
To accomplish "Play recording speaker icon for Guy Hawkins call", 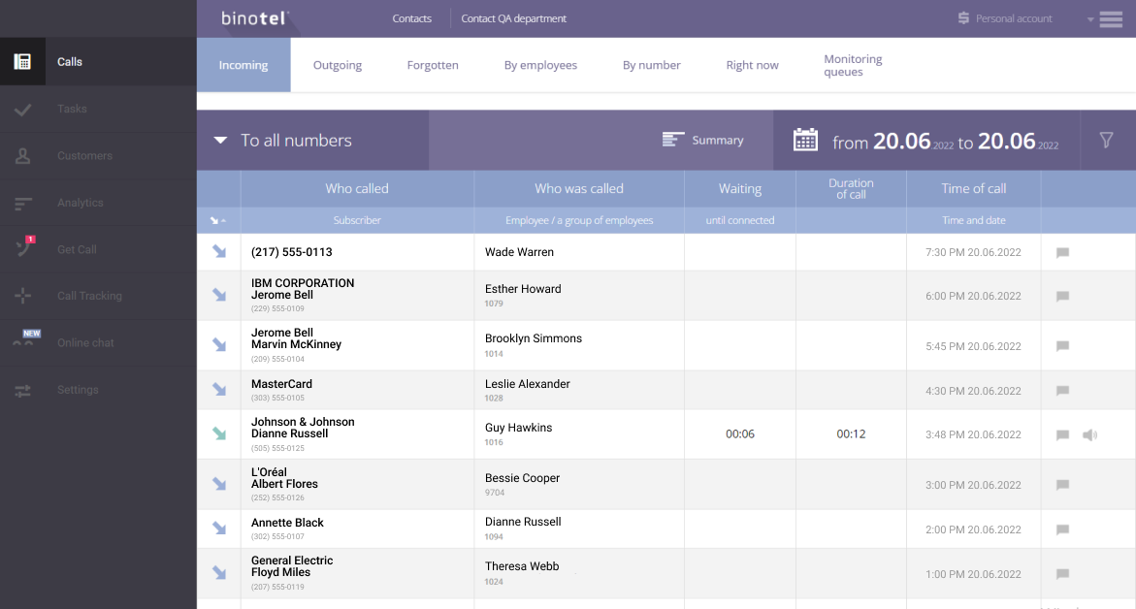I will (x=1089, y=435).
